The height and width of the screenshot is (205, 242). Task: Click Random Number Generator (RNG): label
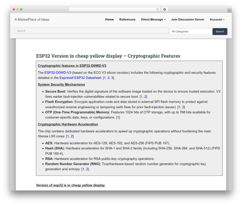[x=73, y=164]
